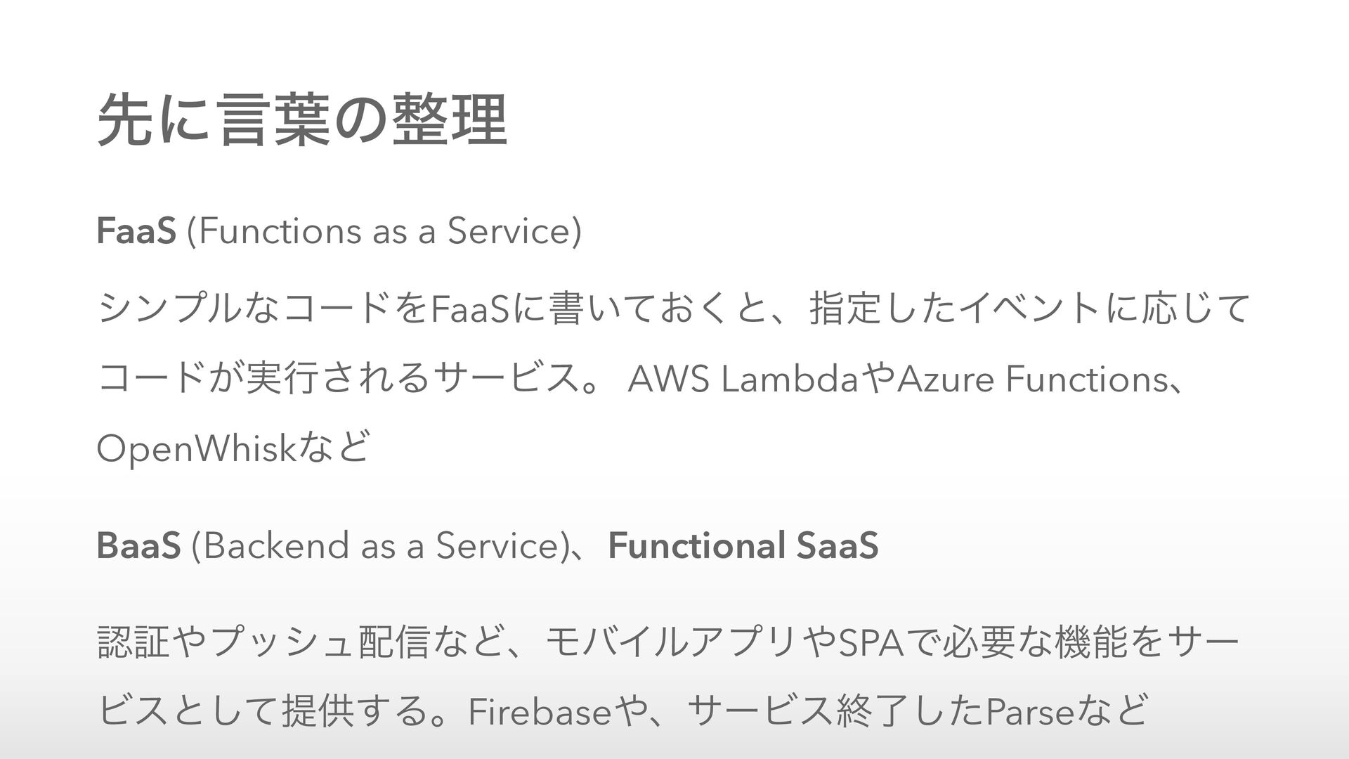
Task: Click the Firebase word
Action: coord(540,714)
